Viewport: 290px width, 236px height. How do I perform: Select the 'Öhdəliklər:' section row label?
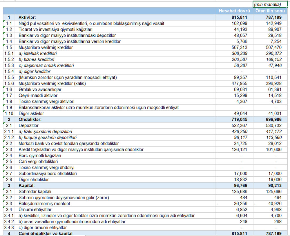pyautogui.click(x=30, y=120)
